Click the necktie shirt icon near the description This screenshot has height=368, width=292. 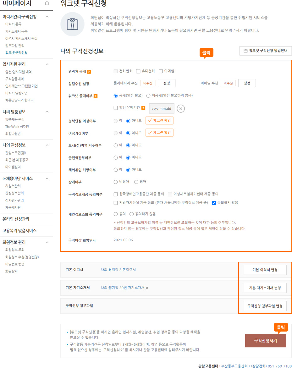(73, 25)
